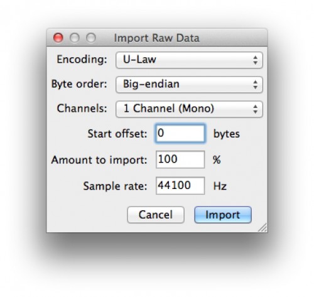Image resolution: width=314 pixels, height=297 pixels.
Task: Click the Import button
Action: point(223,215)
